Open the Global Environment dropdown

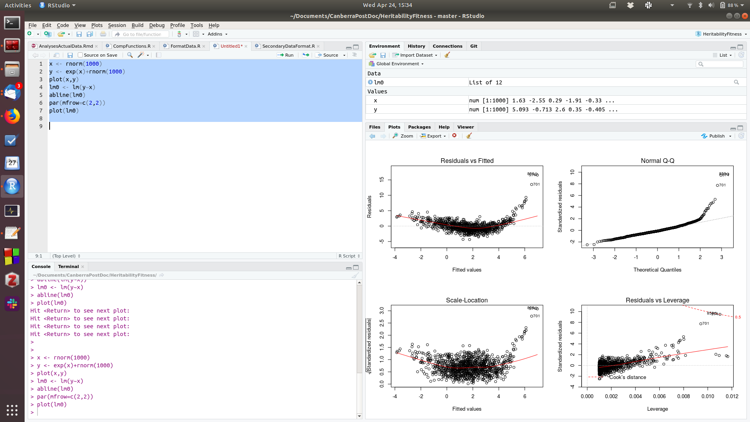pyautogui.click(x=398, y=64)
